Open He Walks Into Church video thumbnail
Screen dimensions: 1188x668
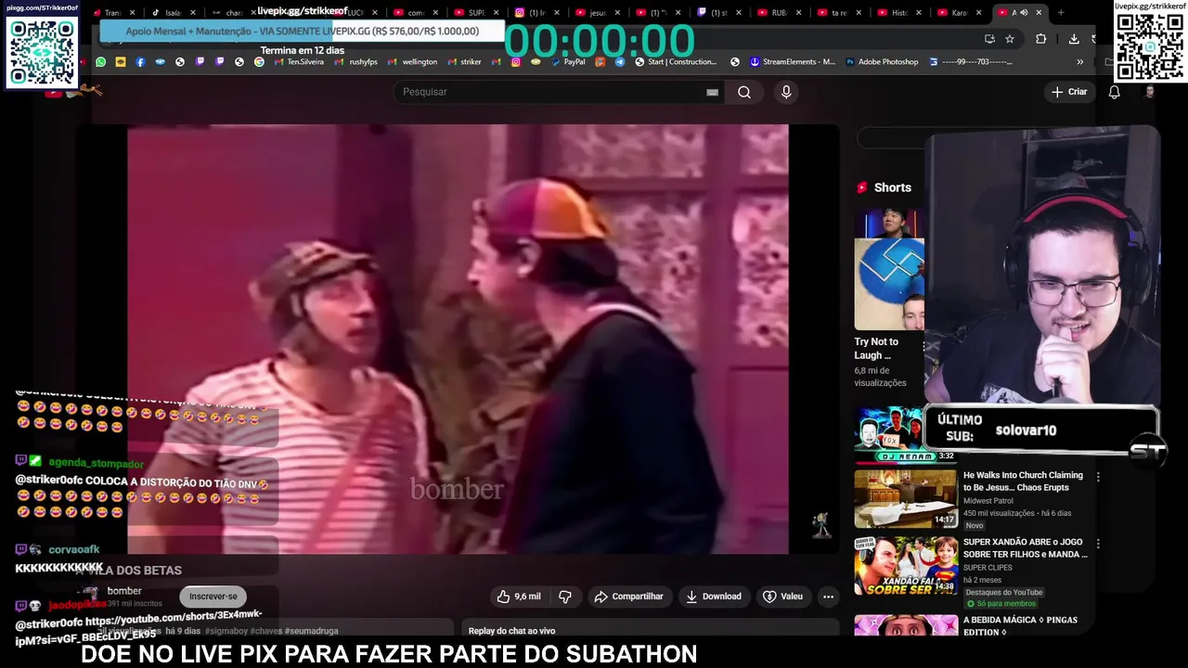point(906,498)
